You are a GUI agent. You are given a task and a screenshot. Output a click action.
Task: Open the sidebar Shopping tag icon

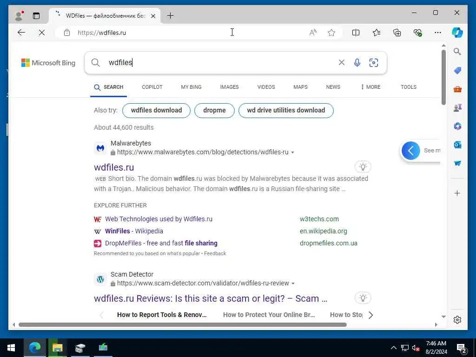point(457,71)
